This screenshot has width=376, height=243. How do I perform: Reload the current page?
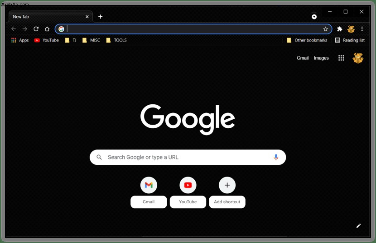click(x=36, y=29)
